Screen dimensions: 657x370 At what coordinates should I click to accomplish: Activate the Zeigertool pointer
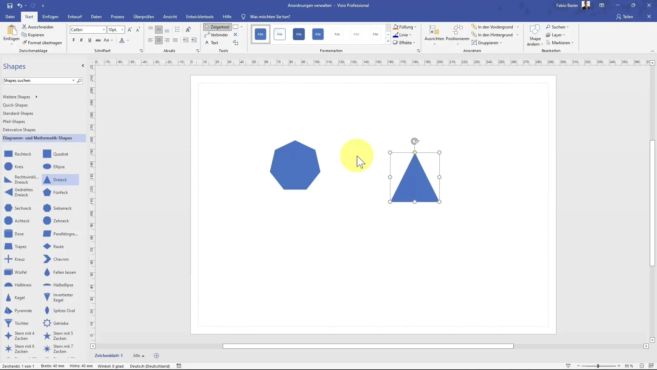pos(217,27)
